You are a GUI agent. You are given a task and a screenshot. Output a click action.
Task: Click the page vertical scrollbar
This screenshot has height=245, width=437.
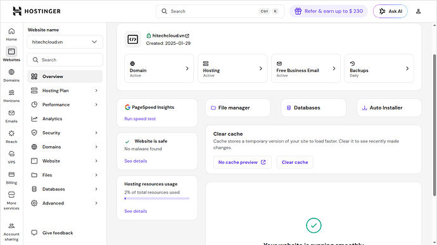coord(434,125)
